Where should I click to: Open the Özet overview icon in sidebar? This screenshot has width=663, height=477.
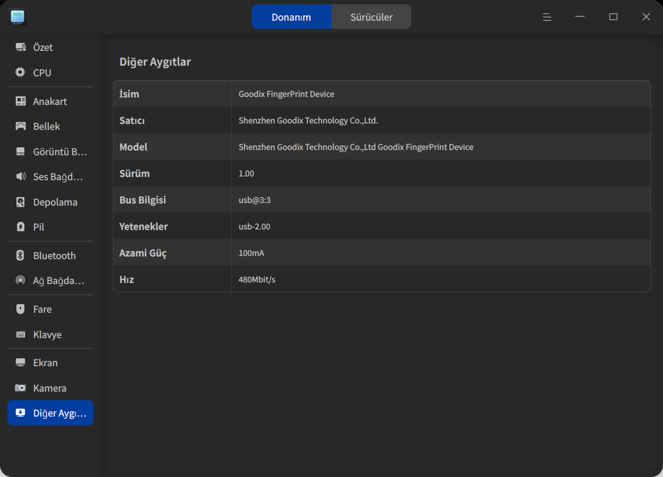point(21,48)
